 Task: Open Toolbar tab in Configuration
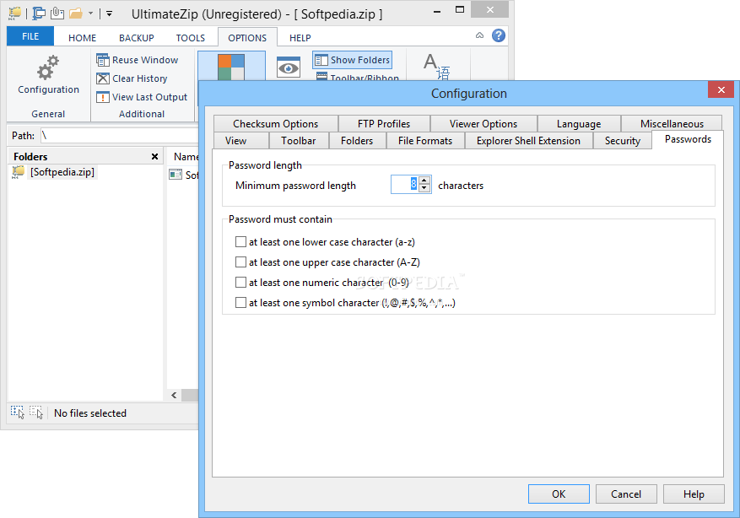(298, 141)
